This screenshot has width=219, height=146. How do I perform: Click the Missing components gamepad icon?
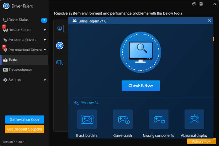(159, 119)
